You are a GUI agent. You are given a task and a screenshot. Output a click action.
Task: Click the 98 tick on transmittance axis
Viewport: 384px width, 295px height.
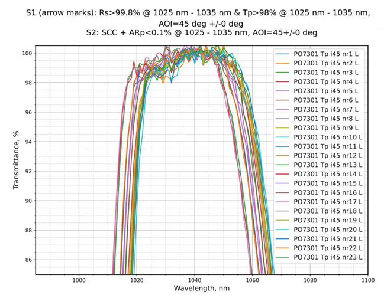27,83
